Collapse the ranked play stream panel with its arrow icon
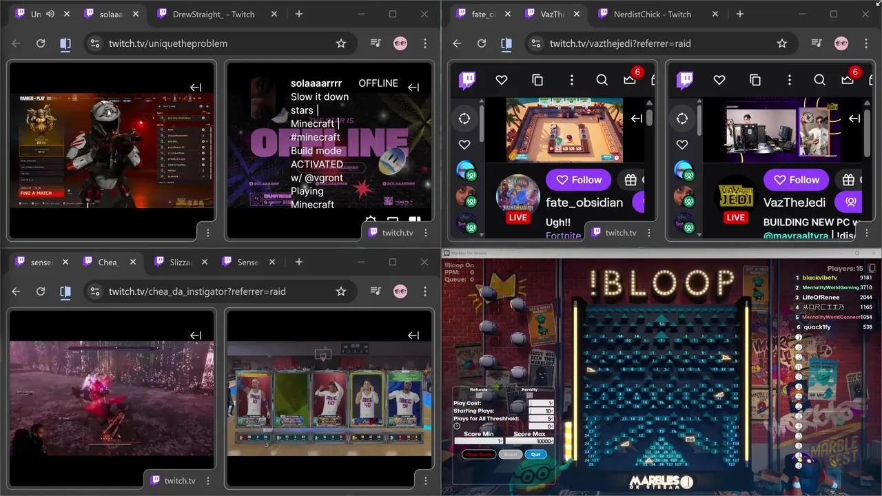The height and width of the screenshot is (496, 882). click(196, 87)
